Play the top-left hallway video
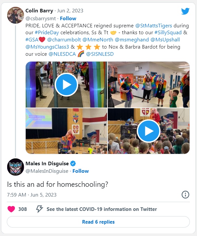 66,84
